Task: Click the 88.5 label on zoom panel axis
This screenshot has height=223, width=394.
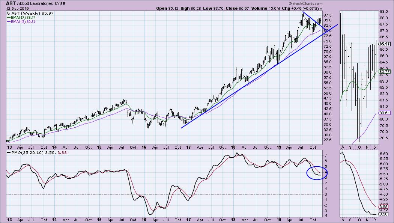Action: point(383,12)
